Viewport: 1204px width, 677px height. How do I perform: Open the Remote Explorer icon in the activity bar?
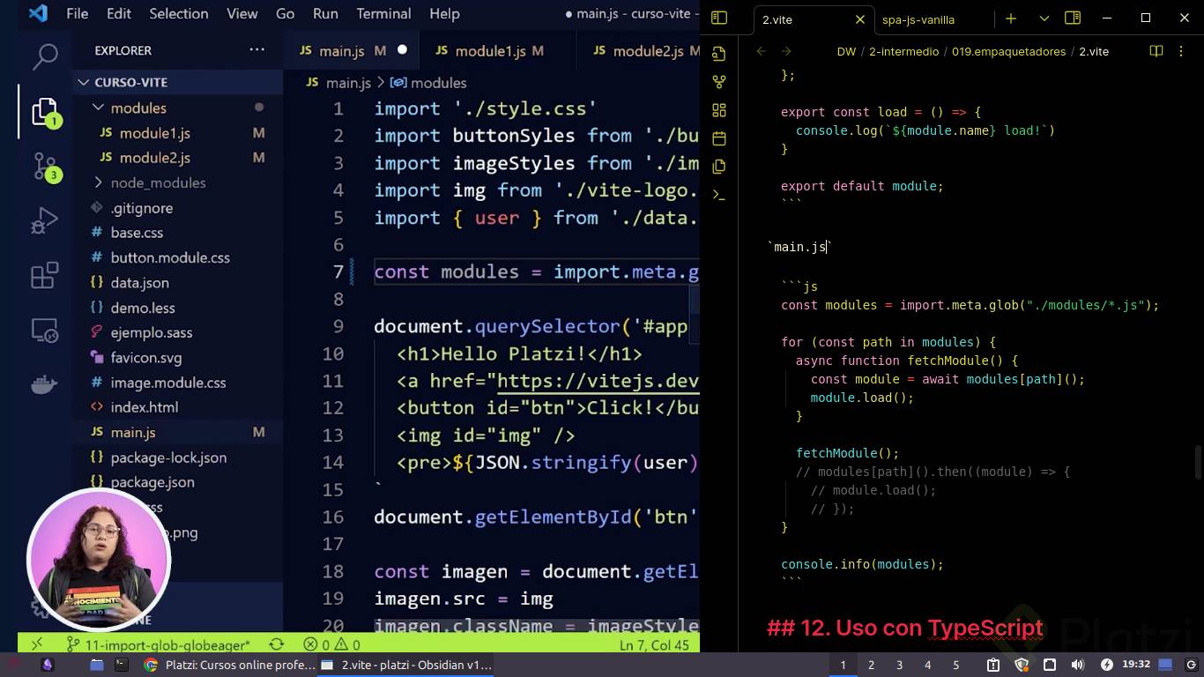pos(44,331)
